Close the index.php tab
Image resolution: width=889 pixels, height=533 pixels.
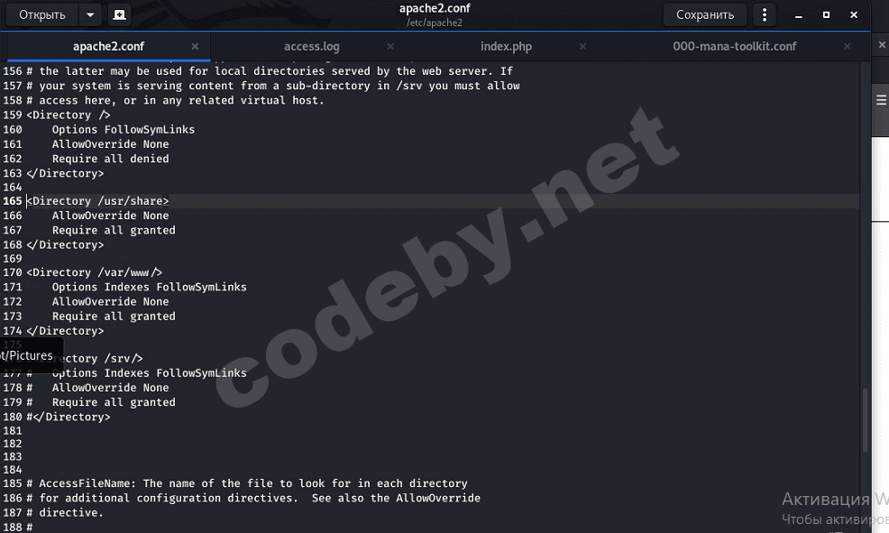[x=582, y=47]
